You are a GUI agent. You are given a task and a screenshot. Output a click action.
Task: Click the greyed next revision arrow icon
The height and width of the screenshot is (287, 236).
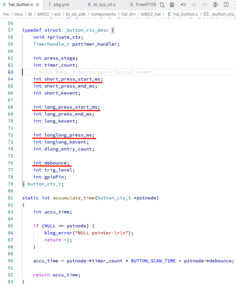205,5
